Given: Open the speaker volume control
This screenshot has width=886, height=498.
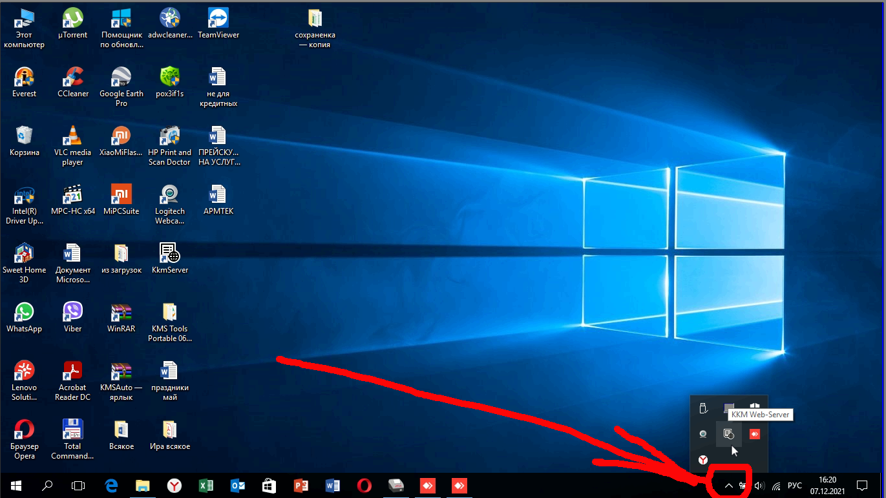Looking at the screenshot, I should click(x=759, y=486).
